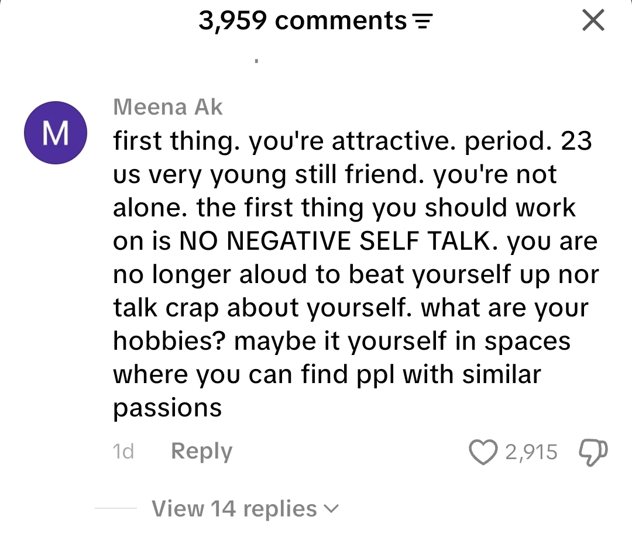The height and width of the screenshot is (541, 632).
Task: Open Meena Ak's purple M avatar
Action: [56, 133]
